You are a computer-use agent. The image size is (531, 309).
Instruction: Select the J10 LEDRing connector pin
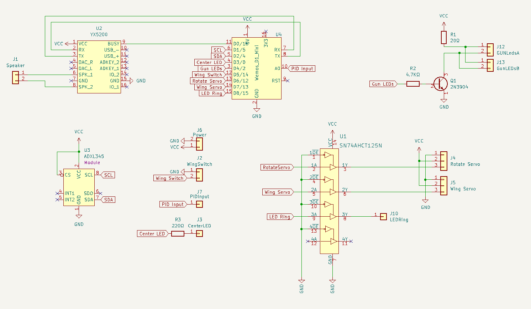[x=383, y=217]
